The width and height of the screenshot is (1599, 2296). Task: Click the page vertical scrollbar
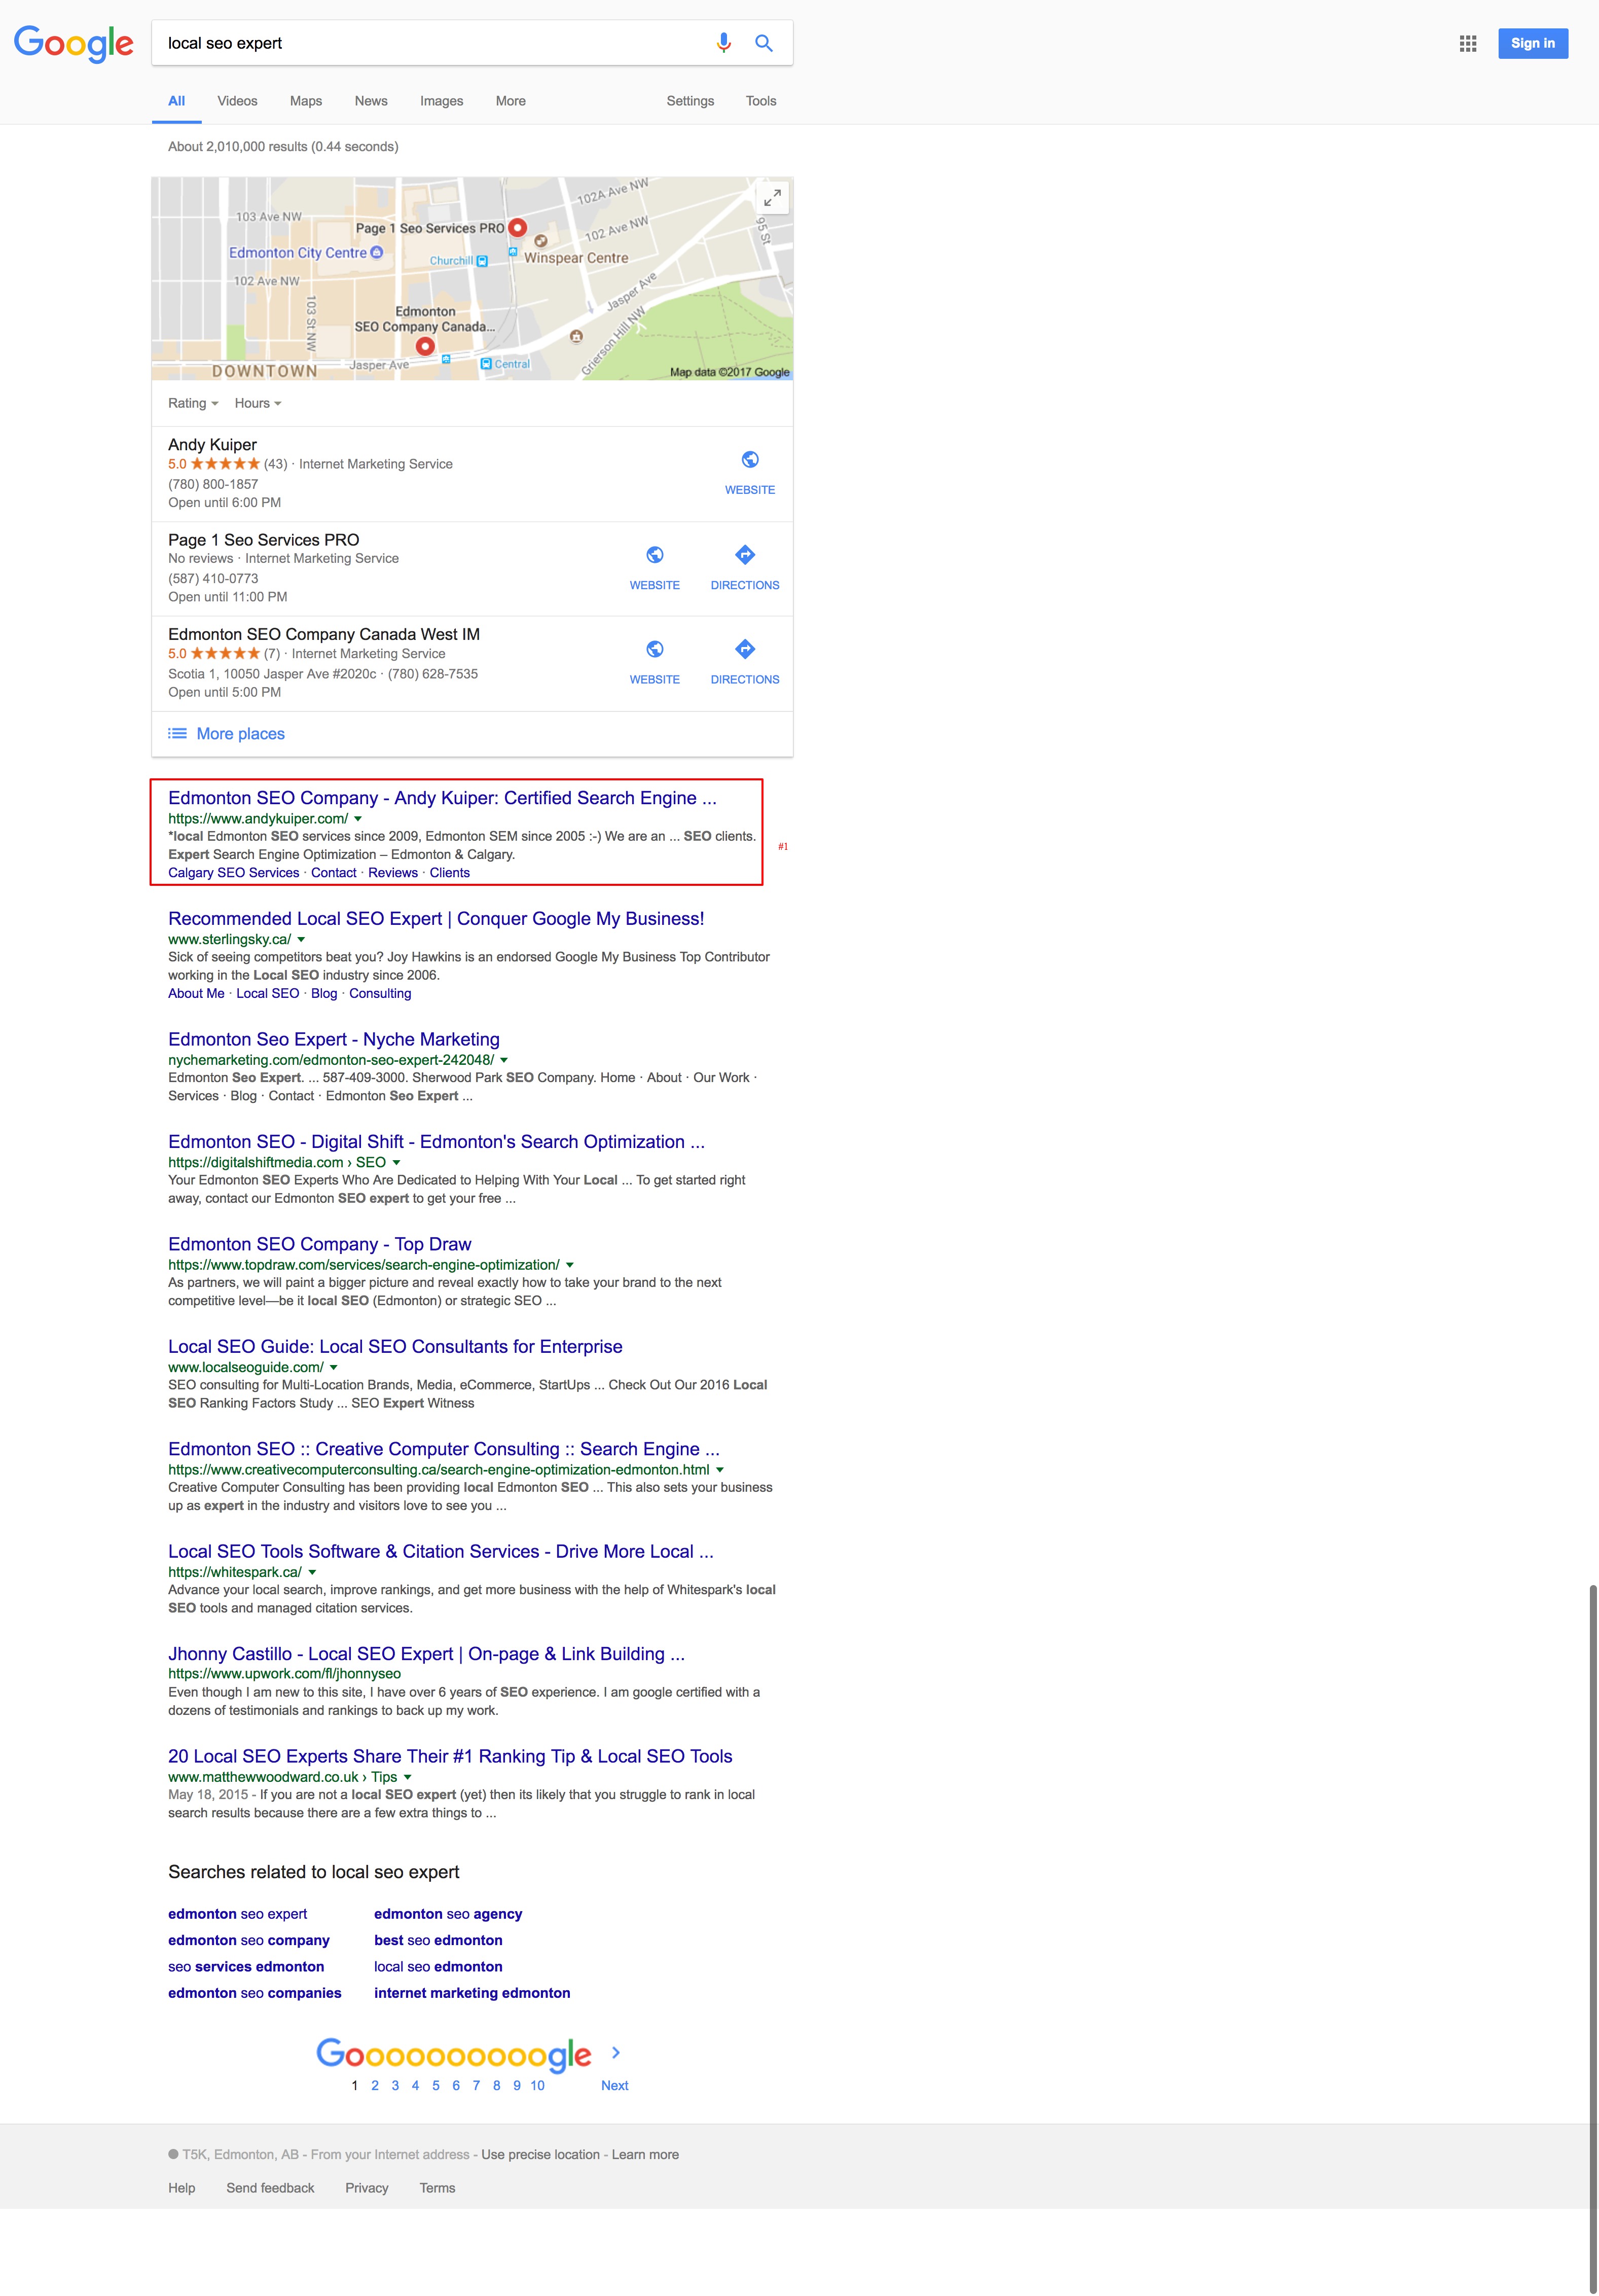click(x=1592, y=1940)
